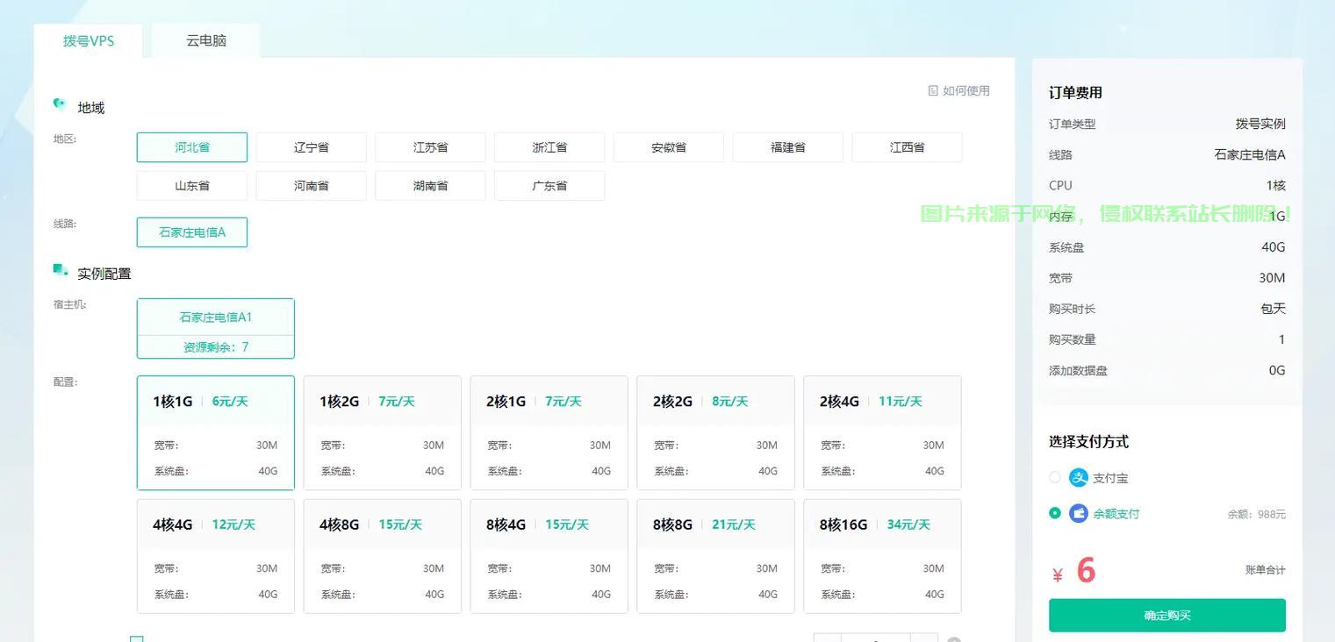Pick the 浙江省 region option
1335x642 pixels.
[549, 147]
